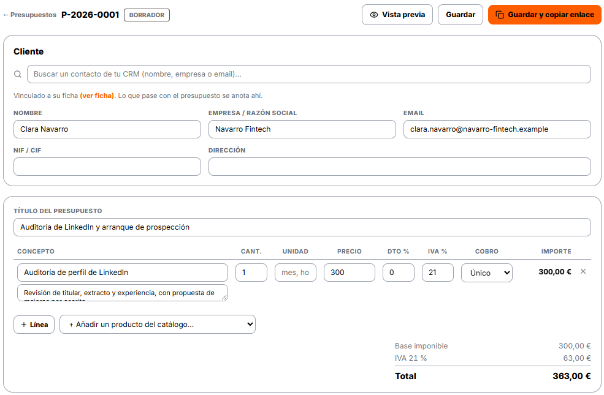The width and height of the screenshot is (604, 395).
Task: Click the Email input field
Action: coord(497,129)
